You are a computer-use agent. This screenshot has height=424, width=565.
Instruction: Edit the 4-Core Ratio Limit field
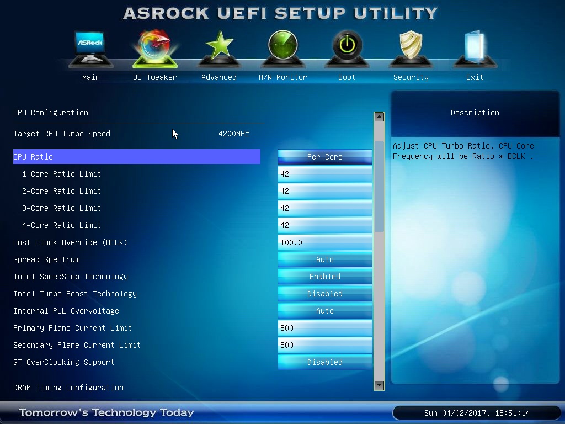(324, 225)
